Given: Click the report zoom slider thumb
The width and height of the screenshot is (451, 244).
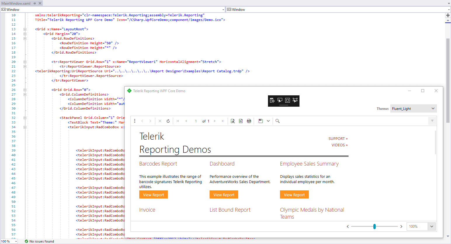Looking at the screenshot, I should coord(375,227).
